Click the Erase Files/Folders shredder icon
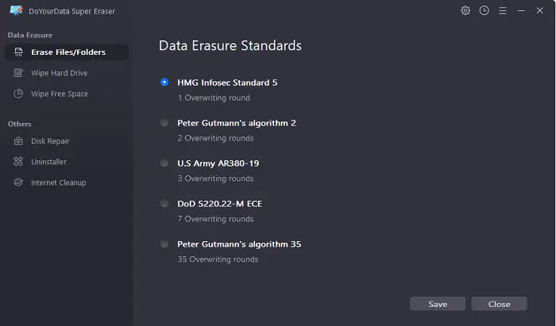Image resolution: width=556 pixels, height=326 pixels. (18, 52)
